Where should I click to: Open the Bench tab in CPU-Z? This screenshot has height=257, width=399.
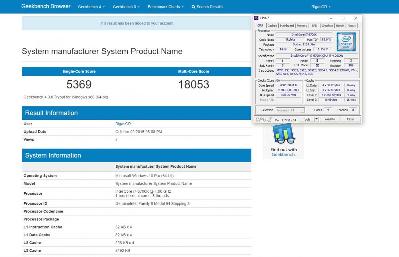point(340,26)
